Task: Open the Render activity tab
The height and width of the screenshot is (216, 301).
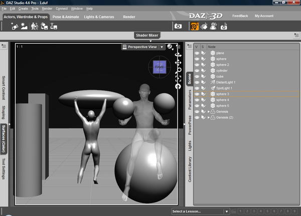Action: (129, 17)
